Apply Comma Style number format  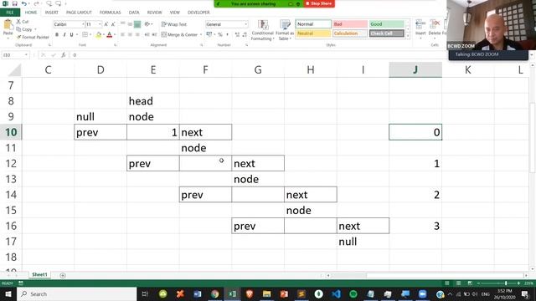(x=227, y=34)
